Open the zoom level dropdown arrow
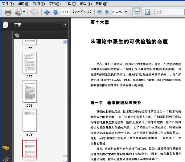Image resolution: width=185 pixels, height=162 pixels. coord(126,12)
